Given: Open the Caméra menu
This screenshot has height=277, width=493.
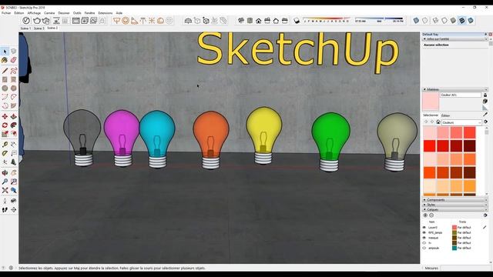Looking at the screenshot, I should pyautogui.click(x=49, y=13).
